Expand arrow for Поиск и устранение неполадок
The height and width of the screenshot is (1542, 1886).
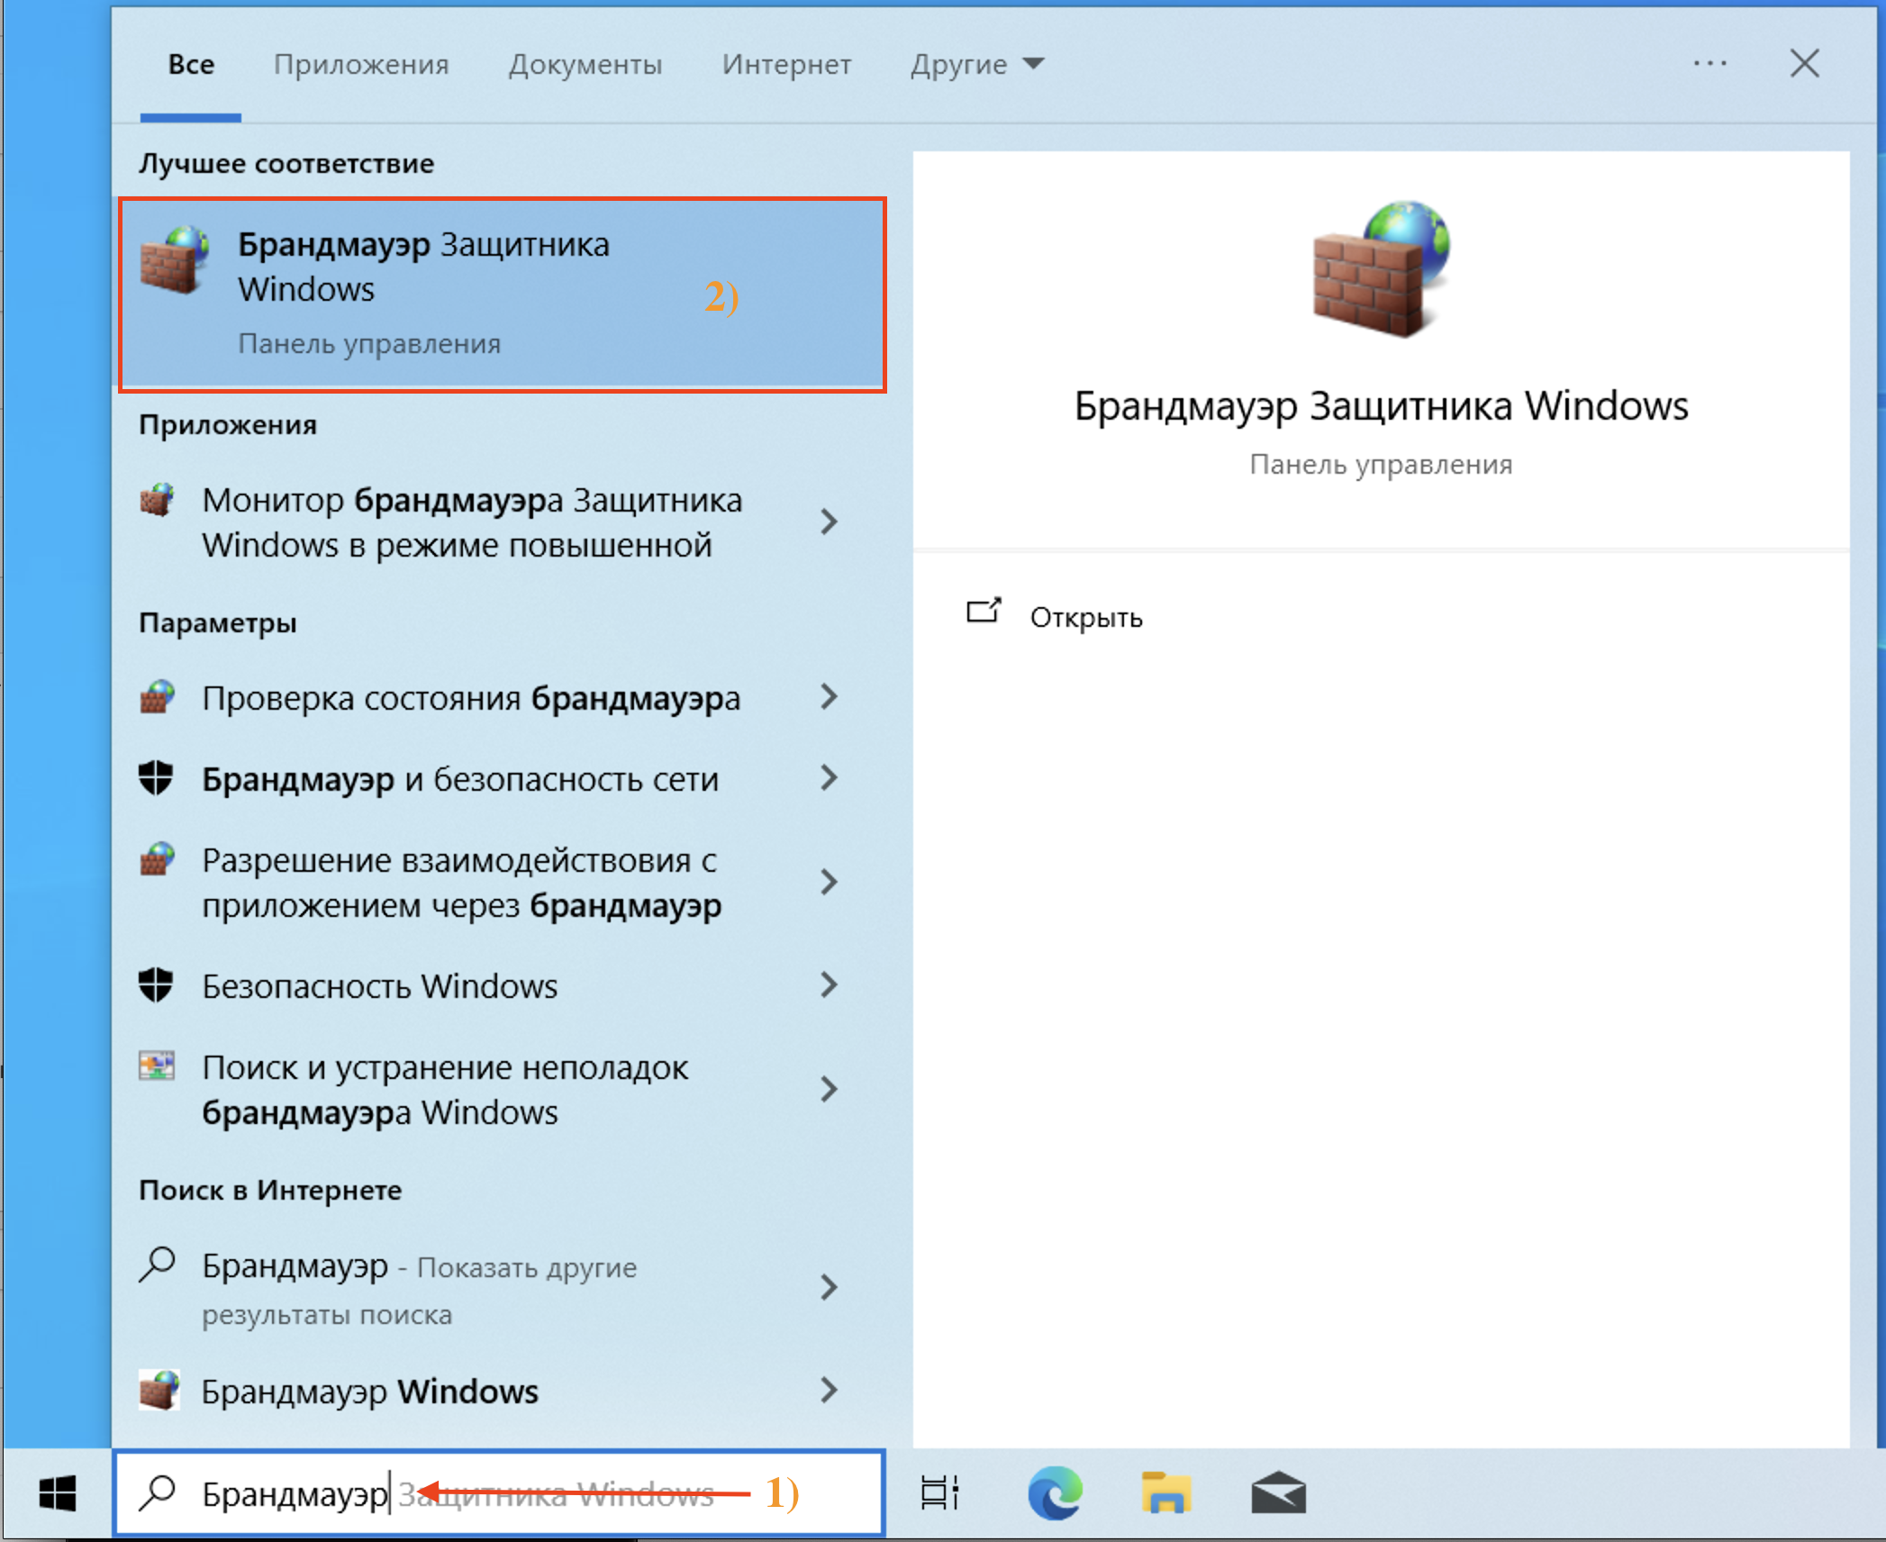[x=829, y=1089]
